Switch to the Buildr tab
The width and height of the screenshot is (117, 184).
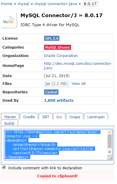(x=10, y=123)
